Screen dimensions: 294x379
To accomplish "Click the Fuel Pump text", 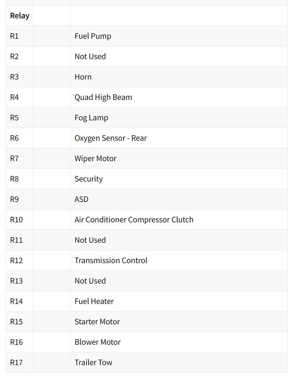I will 93,36.
